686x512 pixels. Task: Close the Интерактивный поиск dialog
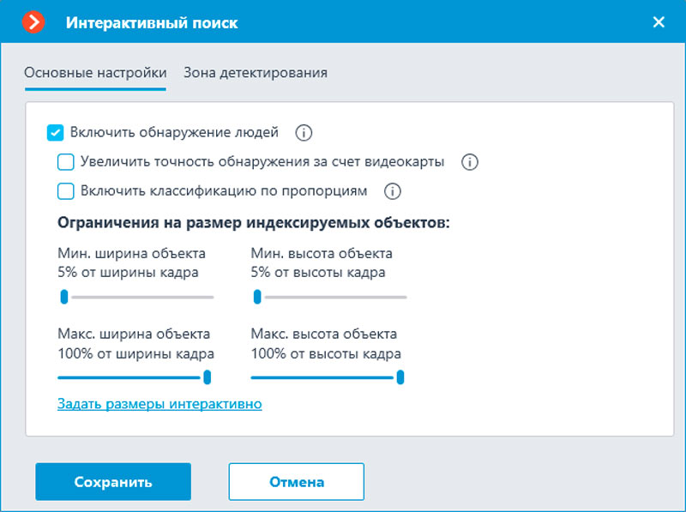point(659,22)
